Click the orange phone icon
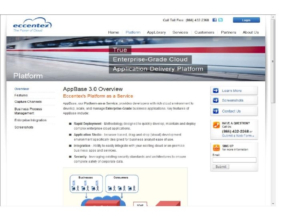The image size is (288, 216). [x=216, y=125]
